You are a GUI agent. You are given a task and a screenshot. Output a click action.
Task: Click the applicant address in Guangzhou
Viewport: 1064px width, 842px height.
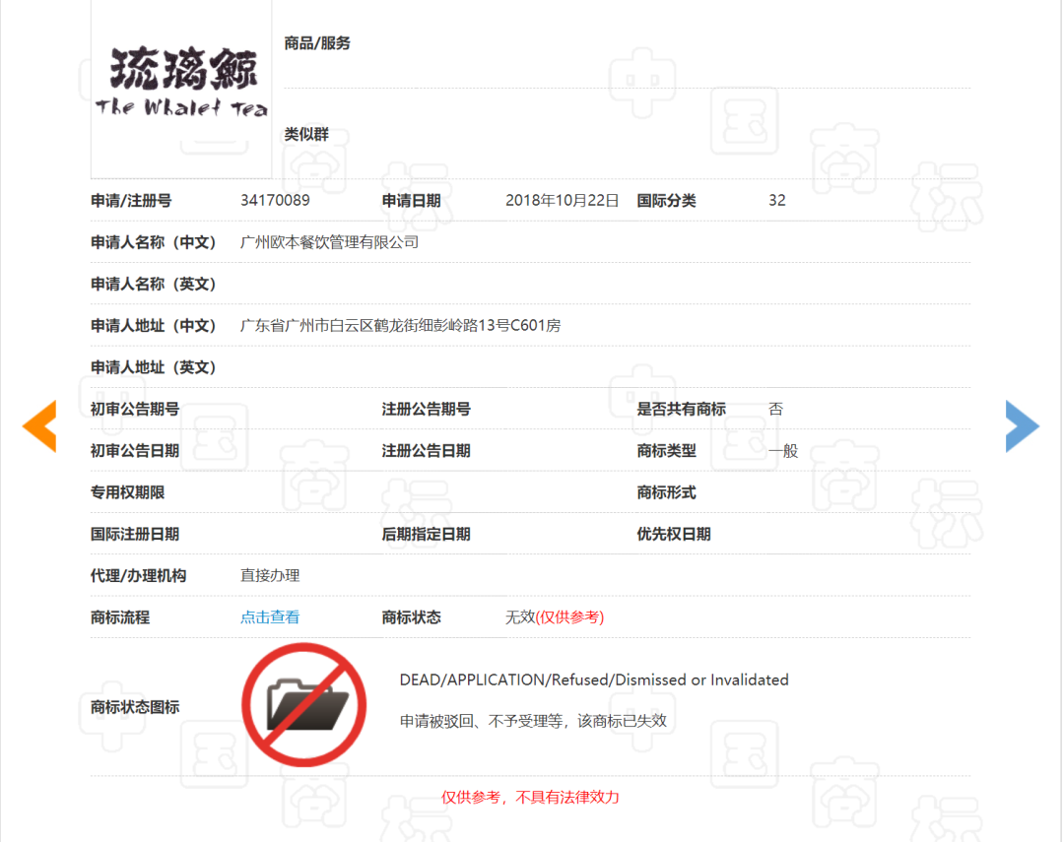(x=400, y=326)
